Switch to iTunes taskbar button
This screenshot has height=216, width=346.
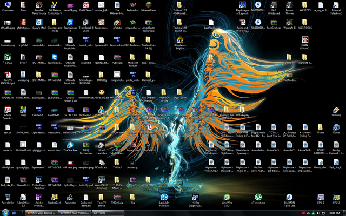click(x=108, y=213)
